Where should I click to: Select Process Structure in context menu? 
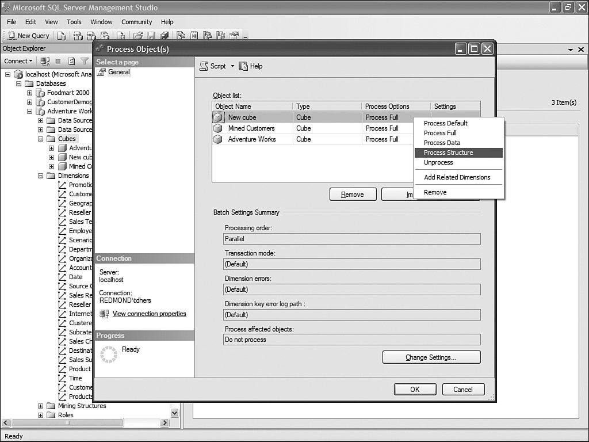tap(458, 153)
